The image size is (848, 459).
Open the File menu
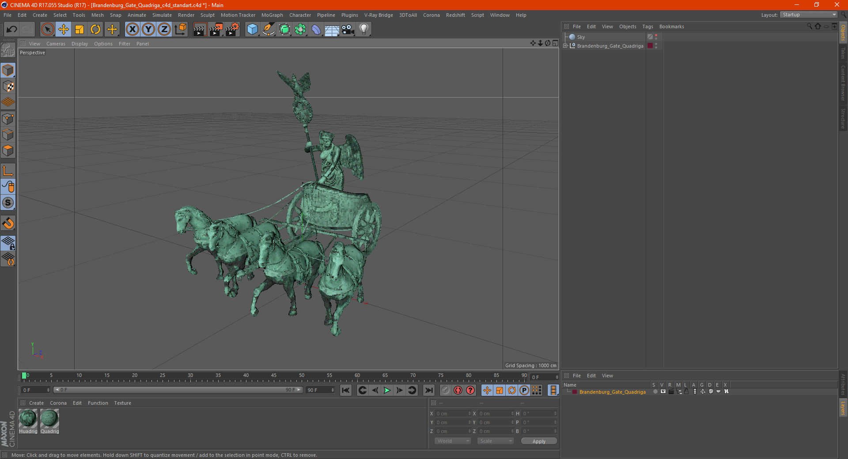click(8, 15)
